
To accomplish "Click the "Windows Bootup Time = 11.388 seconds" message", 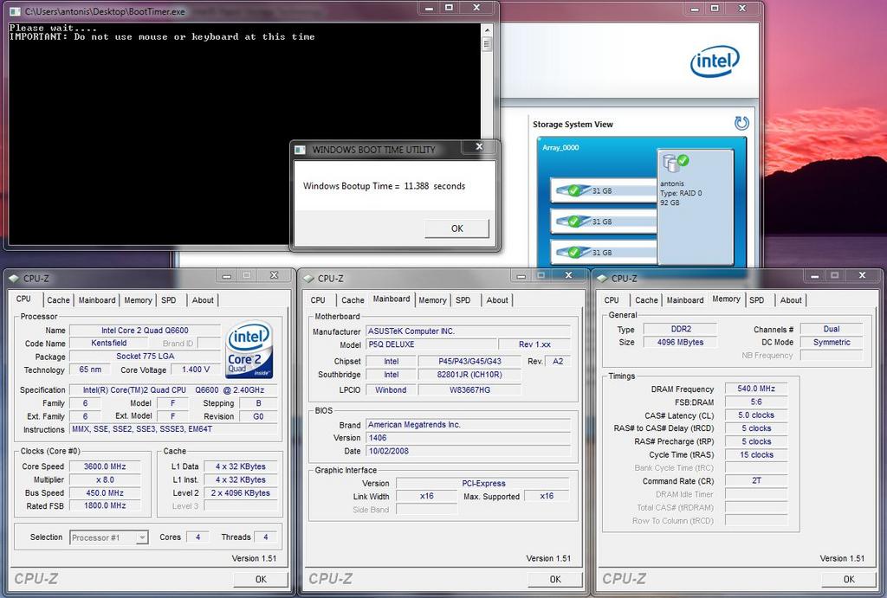I will point(384,186).
